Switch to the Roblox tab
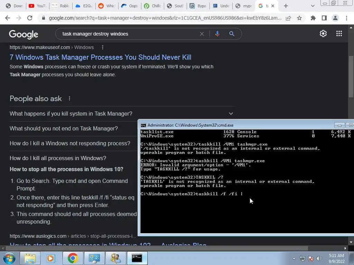354x265 pixels. (61, 6)
